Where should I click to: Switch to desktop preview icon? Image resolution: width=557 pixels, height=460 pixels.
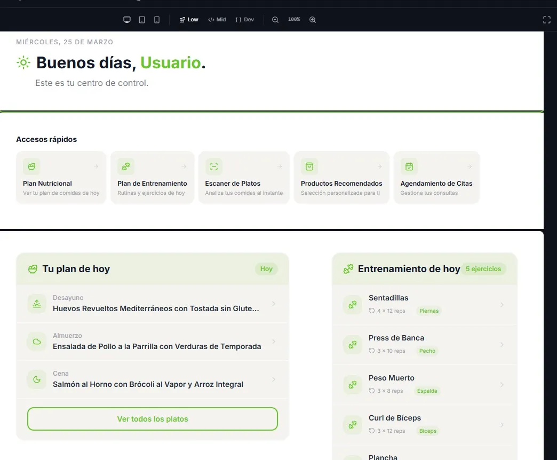(127, 20)
